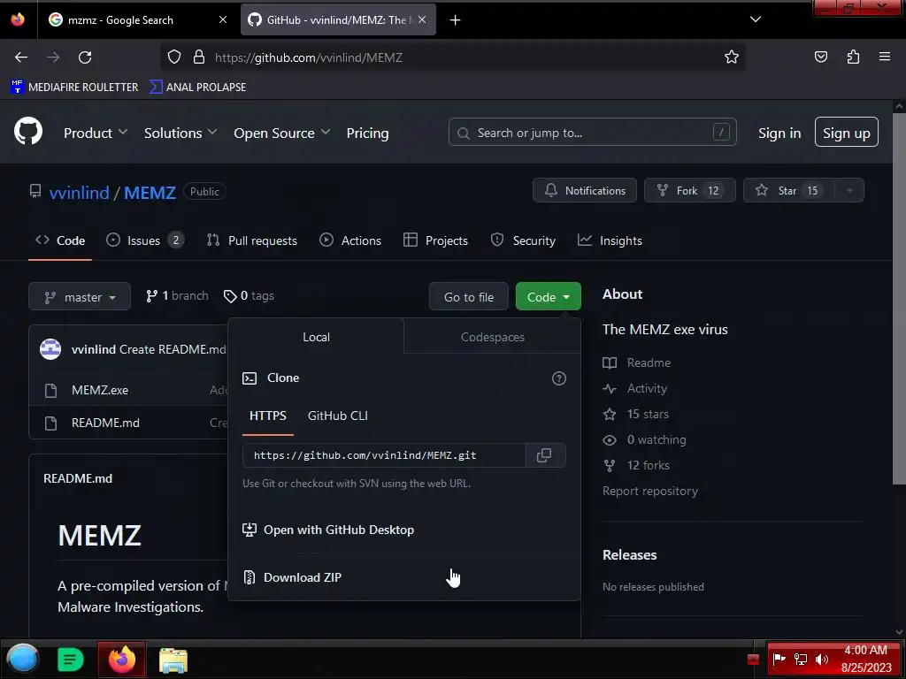Open the list all tabs chevron

[756, 19]
